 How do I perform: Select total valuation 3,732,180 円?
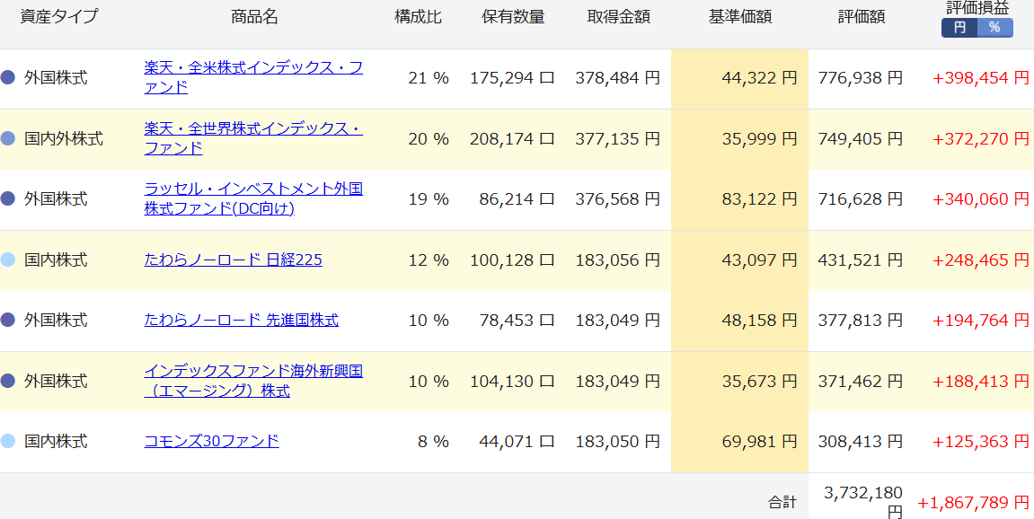863,502
